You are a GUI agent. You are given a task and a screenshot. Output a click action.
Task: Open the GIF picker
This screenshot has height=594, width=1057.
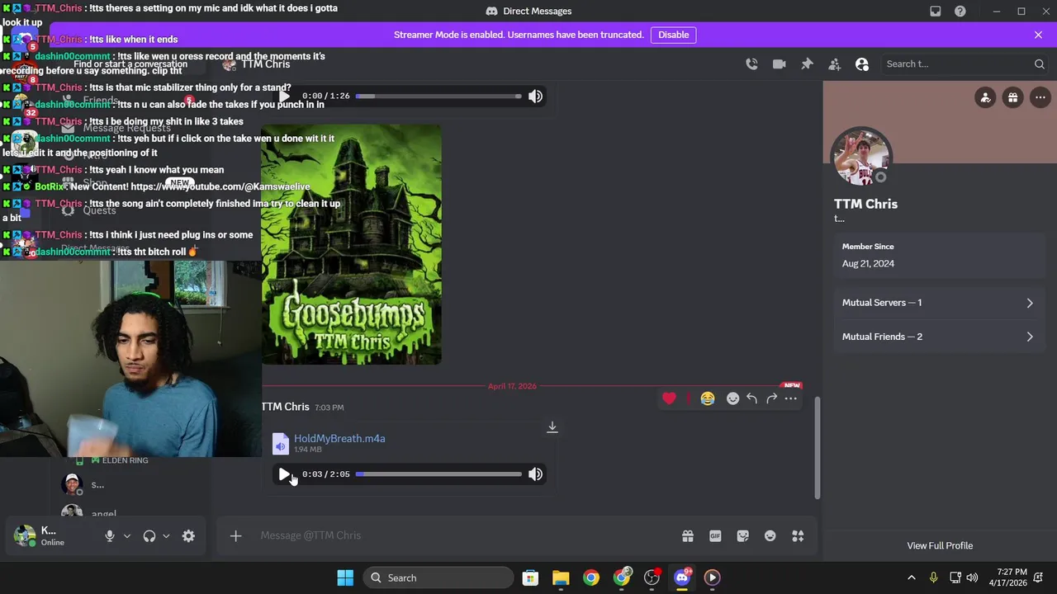tap(715, 536)
